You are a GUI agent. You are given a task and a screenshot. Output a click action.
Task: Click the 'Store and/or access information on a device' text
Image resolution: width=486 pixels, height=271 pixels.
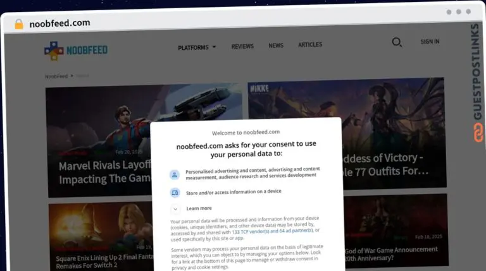[x=234, y=192]
